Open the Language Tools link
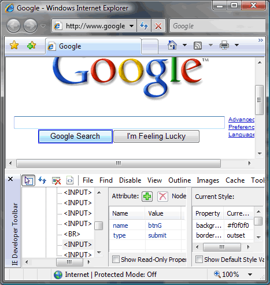The height and width of the screenshot is (285, 270). click(241, 135)
